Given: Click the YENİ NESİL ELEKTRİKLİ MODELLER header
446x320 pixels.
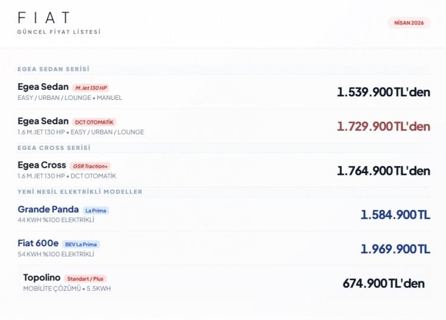Looking at the screenshot, I should [x=80, y=192].
